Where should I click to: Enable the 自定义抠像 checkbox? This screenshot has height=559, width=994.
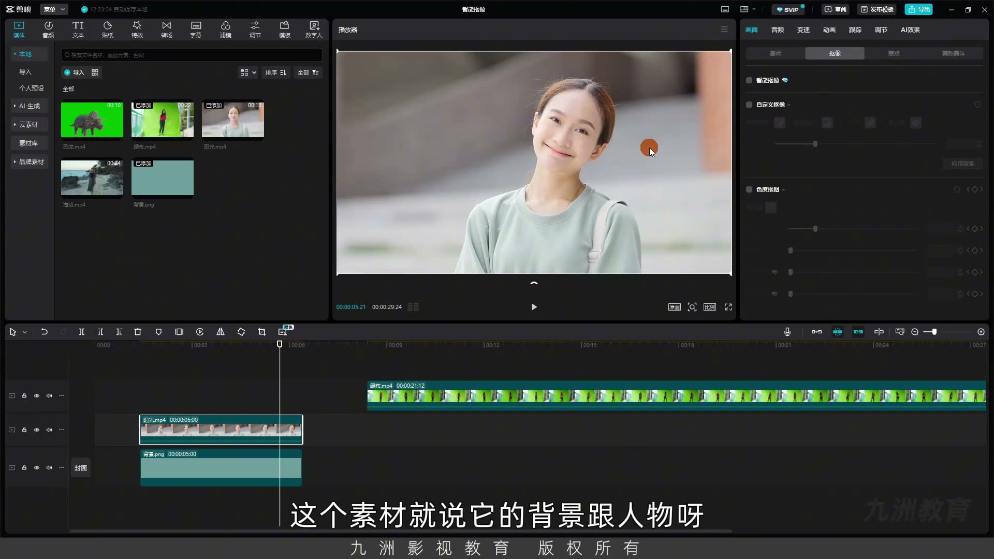click(x=749, y=105)
